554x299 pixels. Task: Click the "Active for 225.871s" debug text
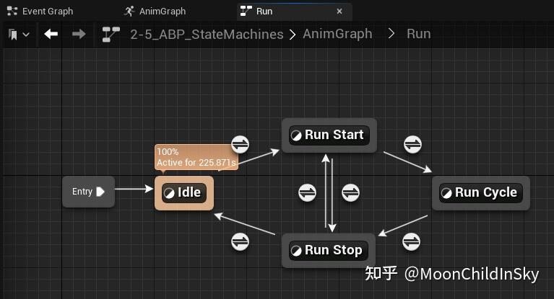tap(196, 163)
